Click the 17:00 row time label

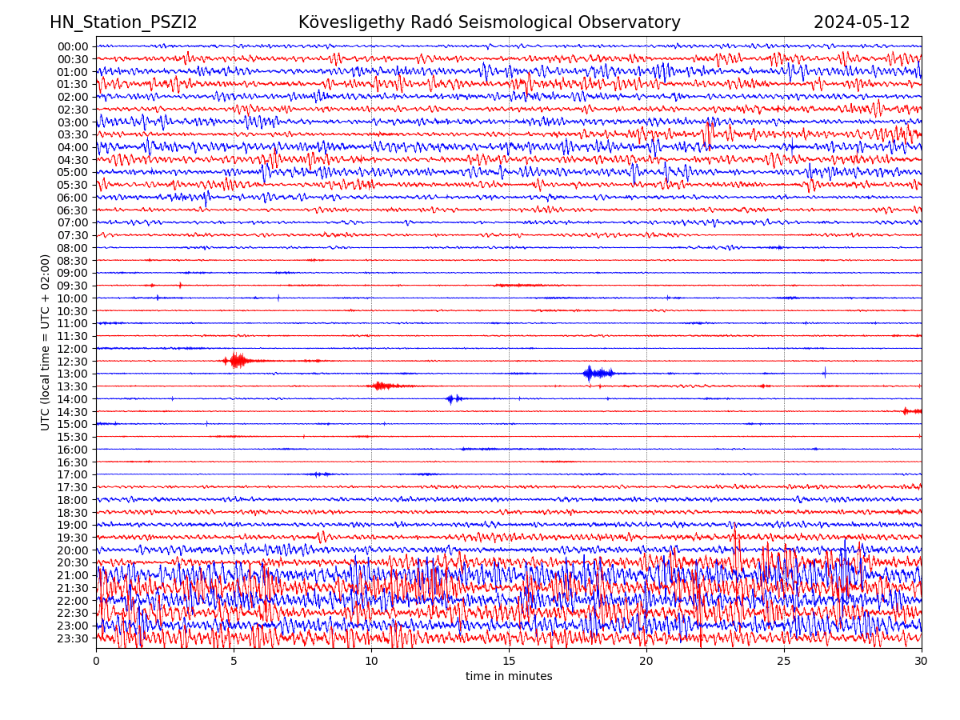click(73, 474)
